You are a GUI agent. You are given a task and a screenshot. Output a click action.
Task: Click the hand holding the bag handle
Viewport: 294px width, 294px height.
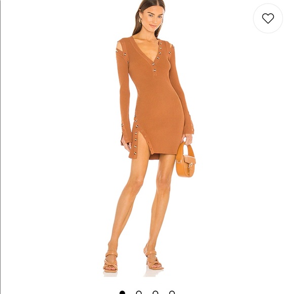187,139
